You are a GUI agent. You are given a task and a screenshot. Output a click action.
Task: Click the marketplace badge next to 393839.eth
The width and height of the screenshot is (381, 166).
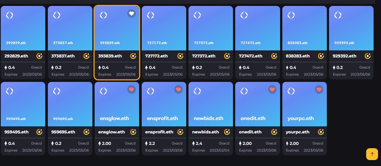coord(133,56)
